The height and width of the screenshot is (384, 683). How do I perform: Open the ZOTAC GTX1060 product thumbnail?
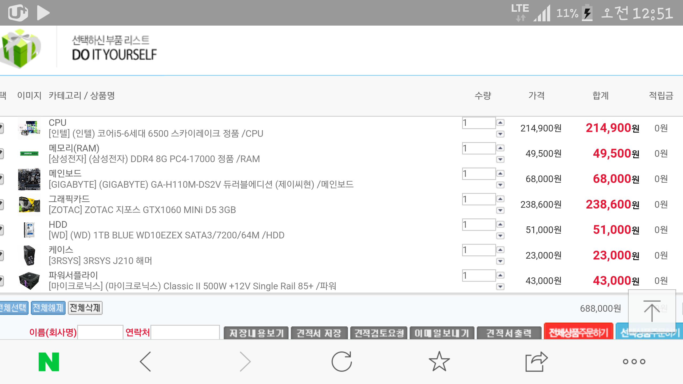pos(29,205)
